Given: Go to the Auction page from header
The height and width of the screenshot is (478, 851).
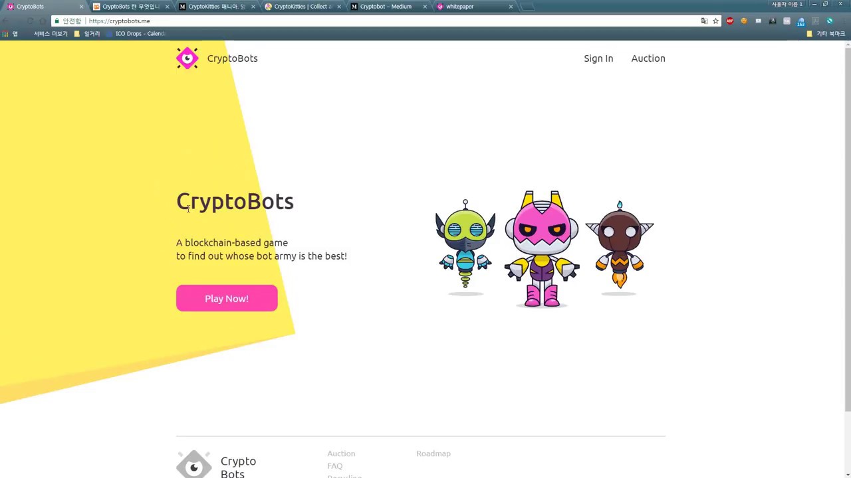Looking at the screenshot, I should click(x=648, y=58).
